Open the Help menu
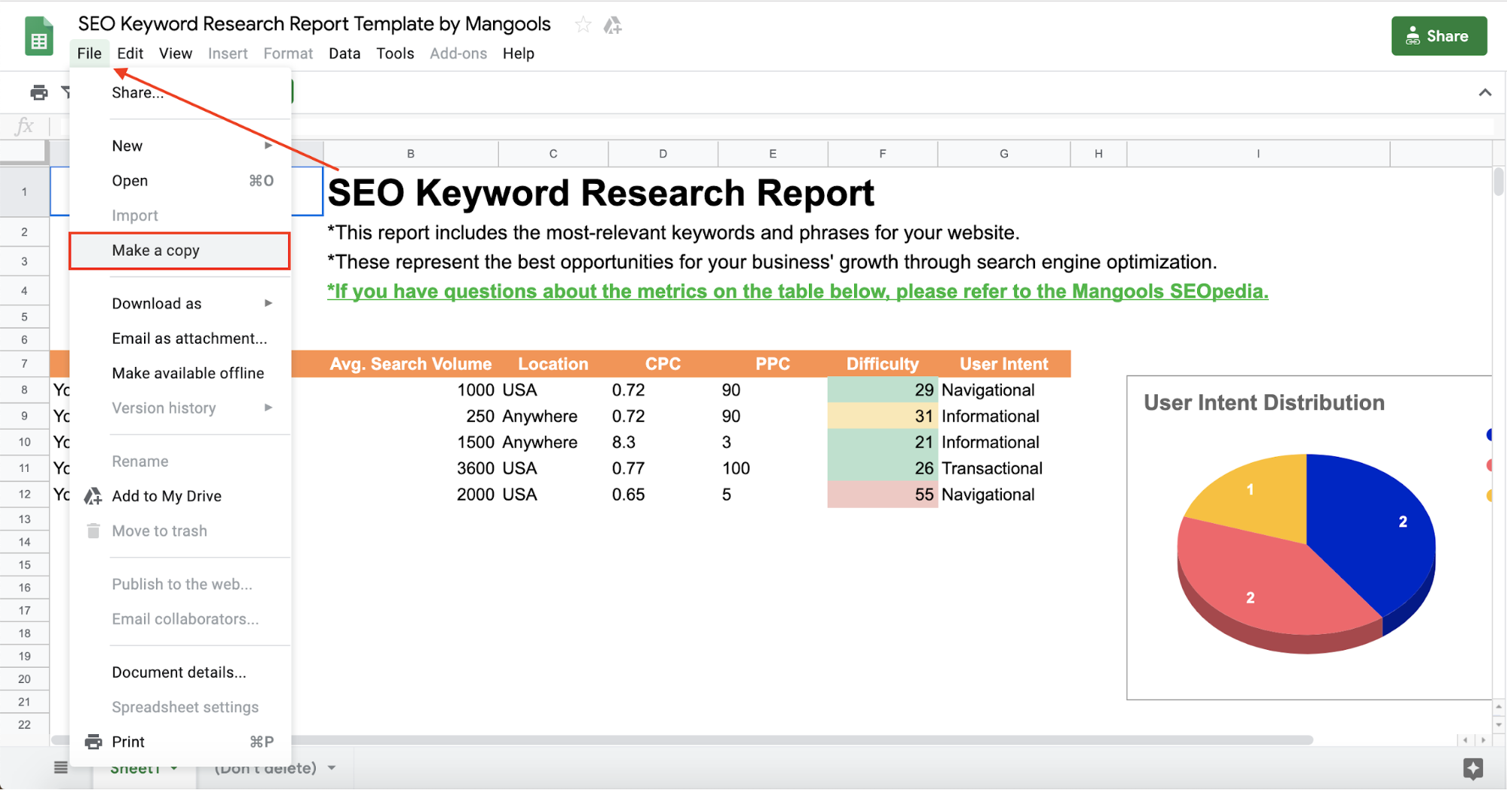1507x790 pixels. click(519, 54)
